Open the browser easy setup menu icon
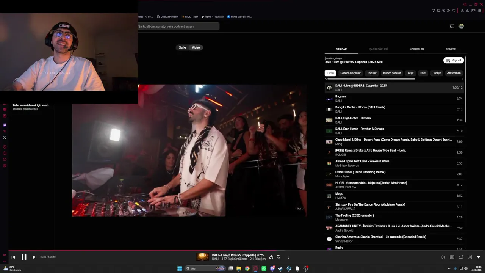Image resolution: width=485 pixels, height=273 pixels. pos(480,11)
